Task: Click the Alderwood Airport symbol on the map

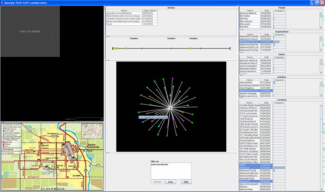Action: click(49, 172)
